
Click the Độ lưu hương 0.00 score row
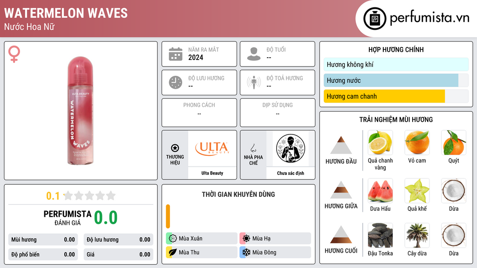[118, 240]
